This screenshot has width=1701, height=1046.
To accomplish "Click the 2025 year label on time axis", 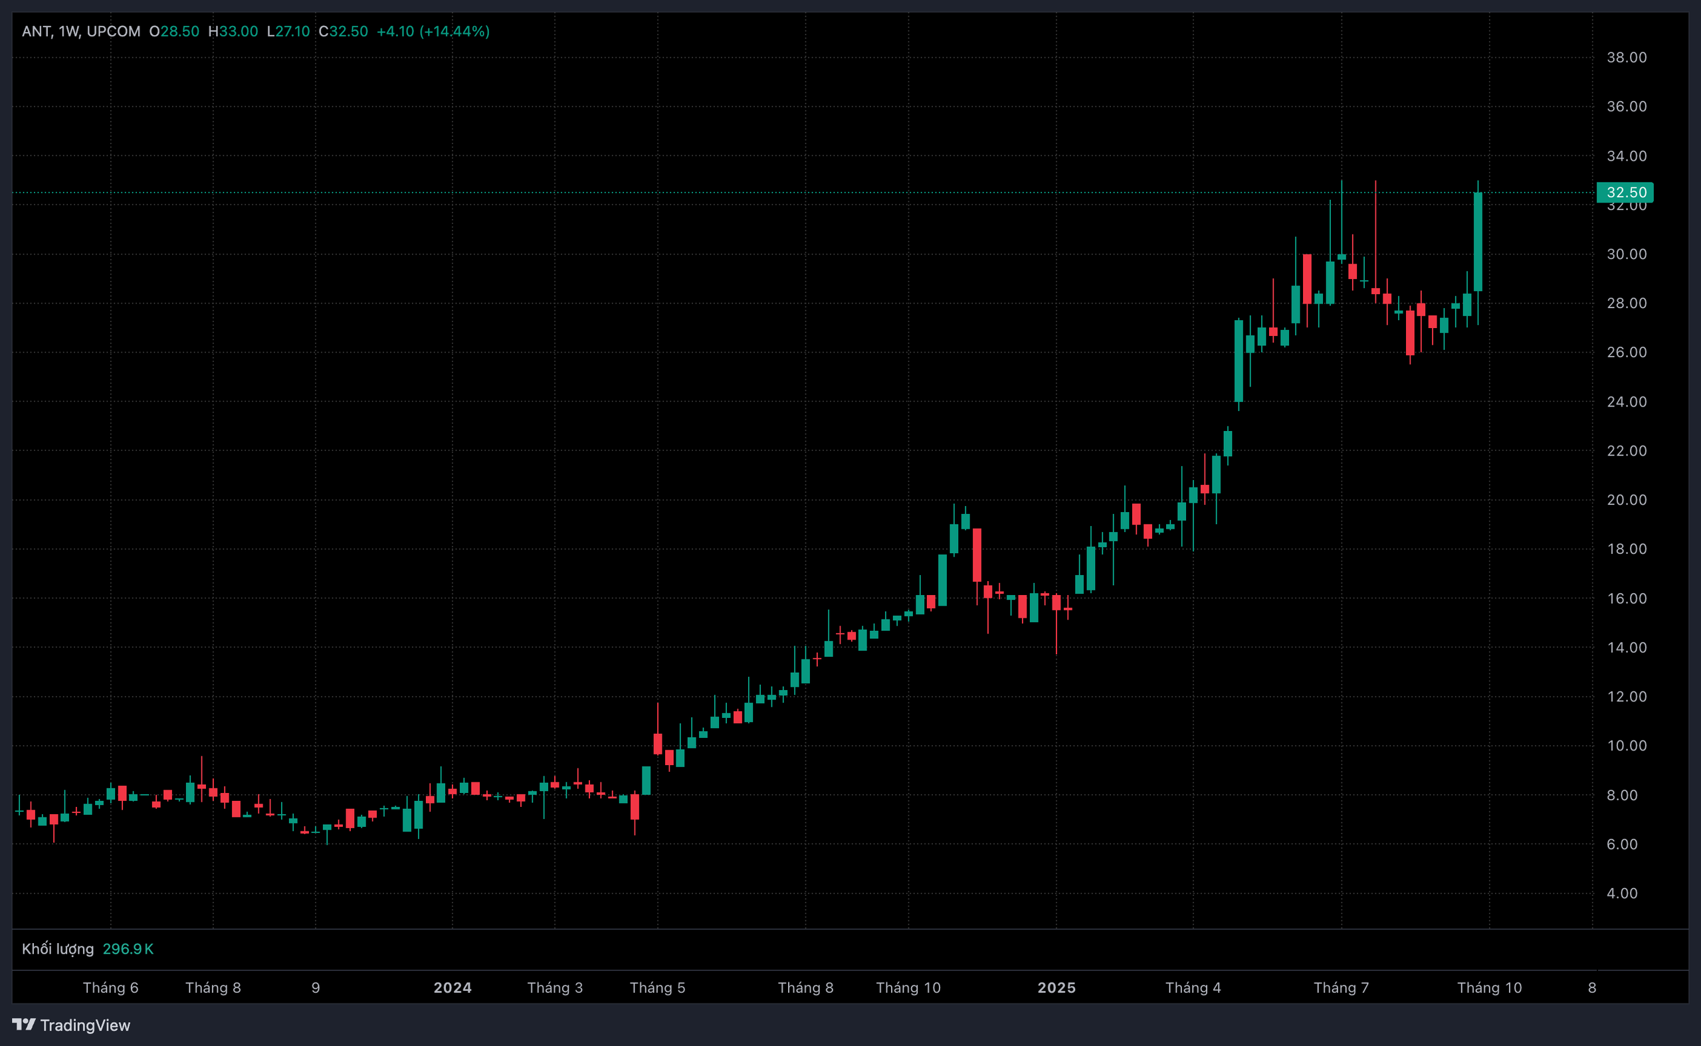I will tap(1056, 988).
